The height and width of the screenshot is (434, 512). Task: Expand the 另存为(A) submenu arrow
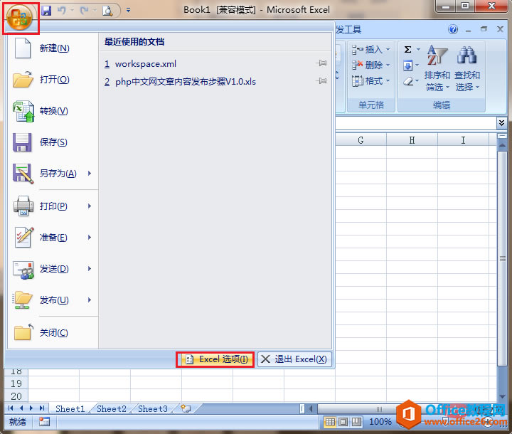coord(90,174)
